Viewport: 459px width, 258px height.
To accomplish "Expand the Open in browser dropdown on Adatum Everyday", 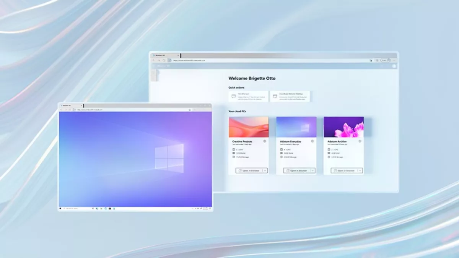I will [313, 170].
